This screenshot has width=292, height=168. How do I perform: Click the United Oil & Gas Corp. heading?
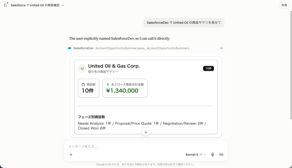point(114,66)
